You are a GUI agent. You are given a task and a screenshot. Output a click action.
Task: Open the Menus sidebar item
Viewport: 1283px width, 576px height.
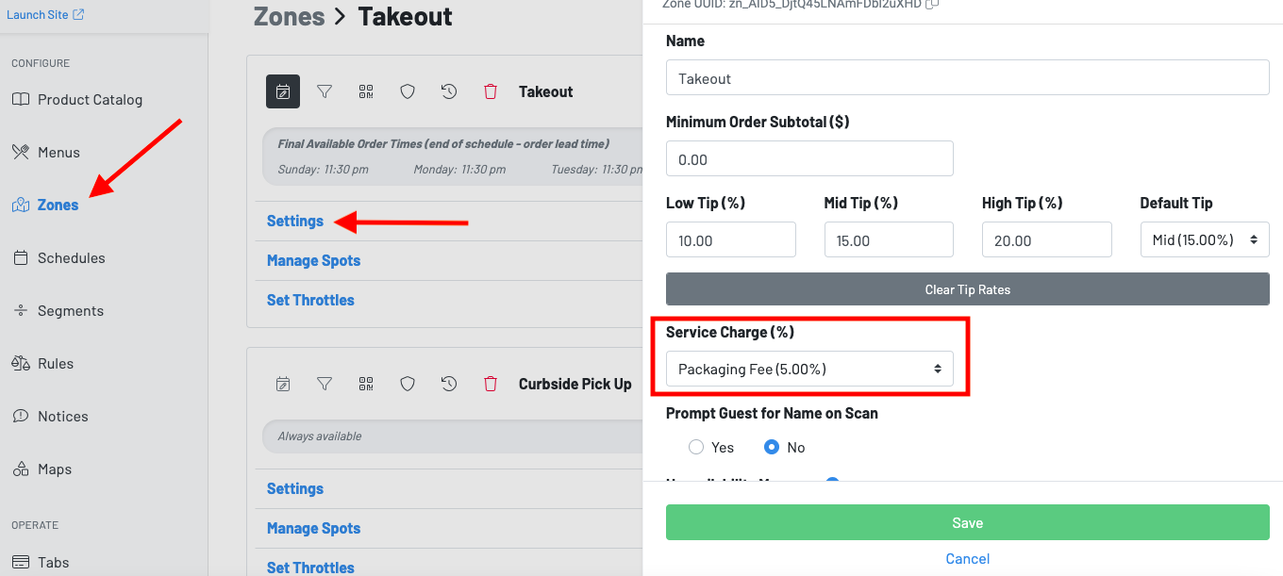point(58,152)
